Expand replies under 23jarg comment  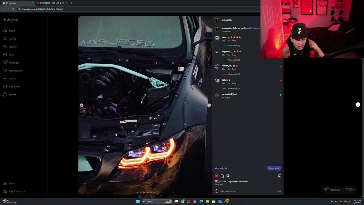tap(234, 88)
